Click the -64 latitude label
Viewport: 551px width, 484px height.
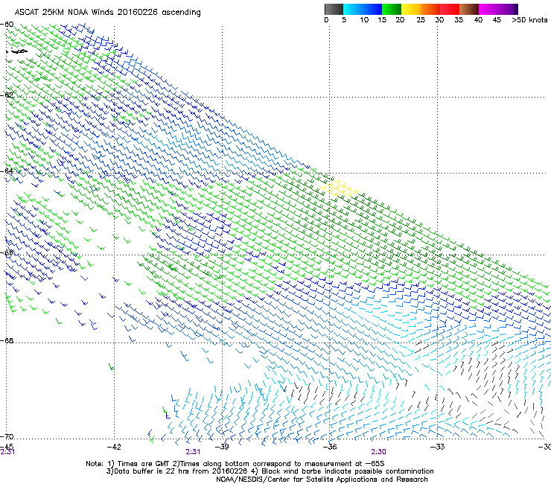[7, 171]
